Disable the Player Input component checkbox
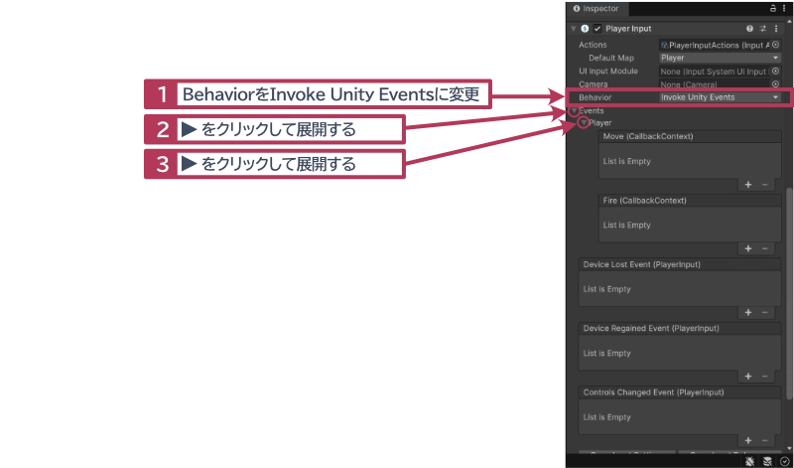 (x=597, y=29)
